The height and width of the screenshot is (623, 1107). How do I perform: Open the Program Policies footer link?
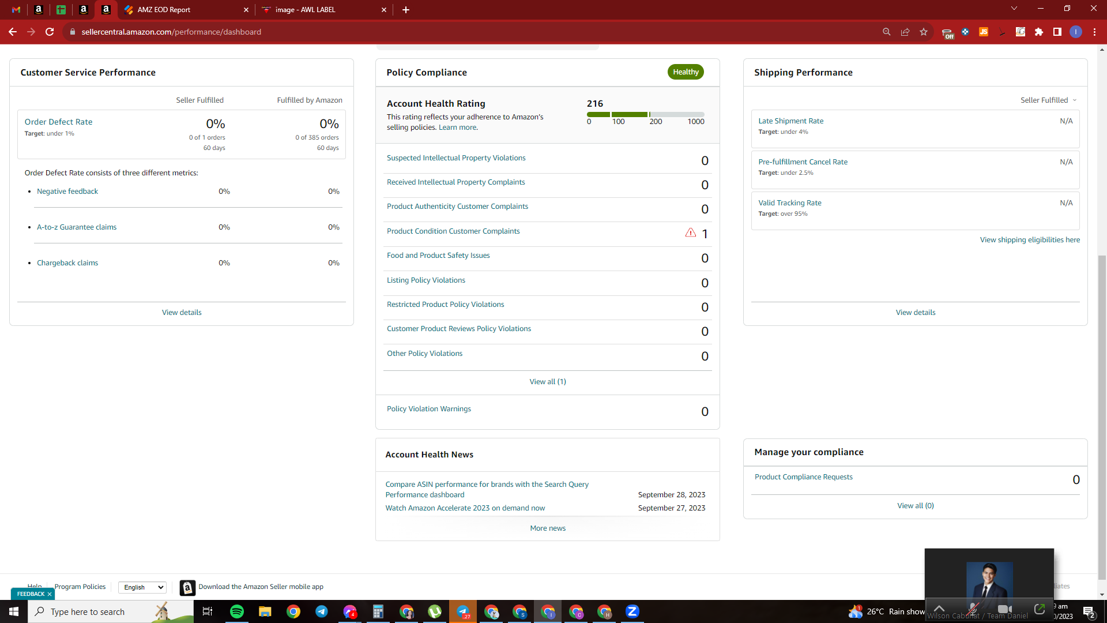[x=80, y=587]
